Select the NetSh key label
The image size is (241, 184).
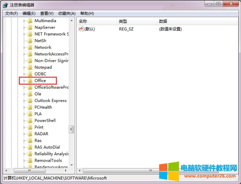click(x=41, y=40)
